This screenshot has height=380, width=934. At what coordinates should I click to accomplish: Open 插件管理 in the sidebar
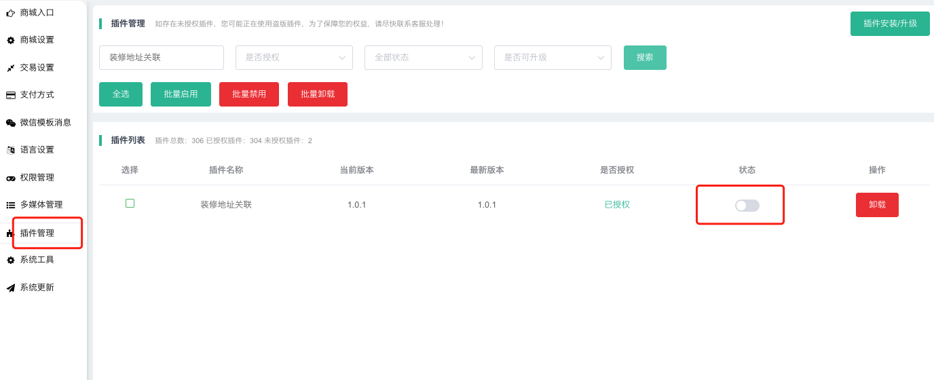pyautogui.click(x=37, y=233)
